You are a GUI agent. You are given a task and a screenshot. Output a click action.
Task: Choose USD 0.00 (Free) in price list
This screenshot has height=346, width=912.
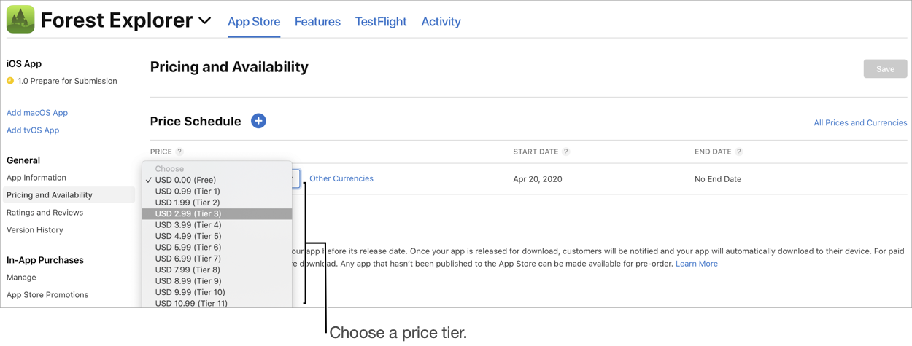point(217,180)
